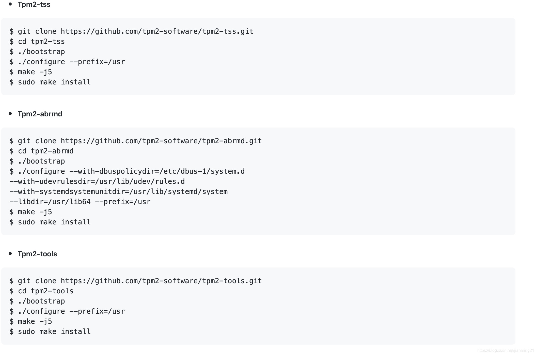This screenshot has width=536, height=355.
Task: Open the tpm2-tools GitHub repository URL
Action: point(161,281)
